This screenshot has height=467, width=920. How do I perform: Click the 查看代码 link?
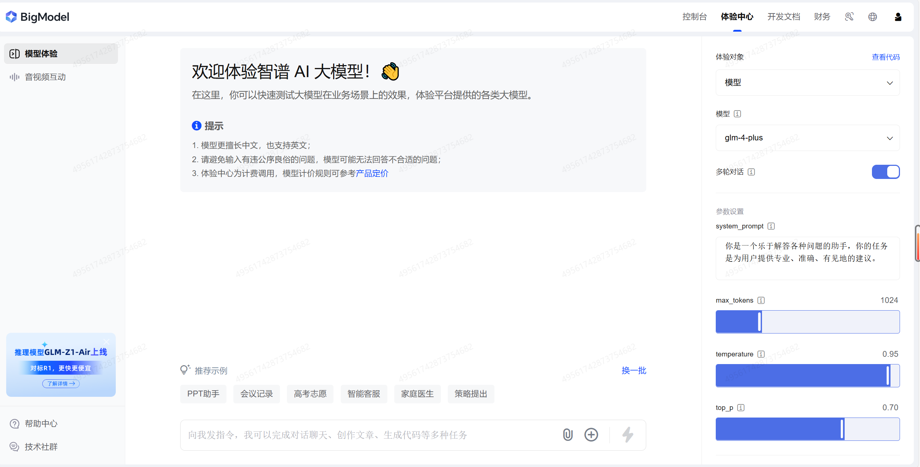[885, 57]
